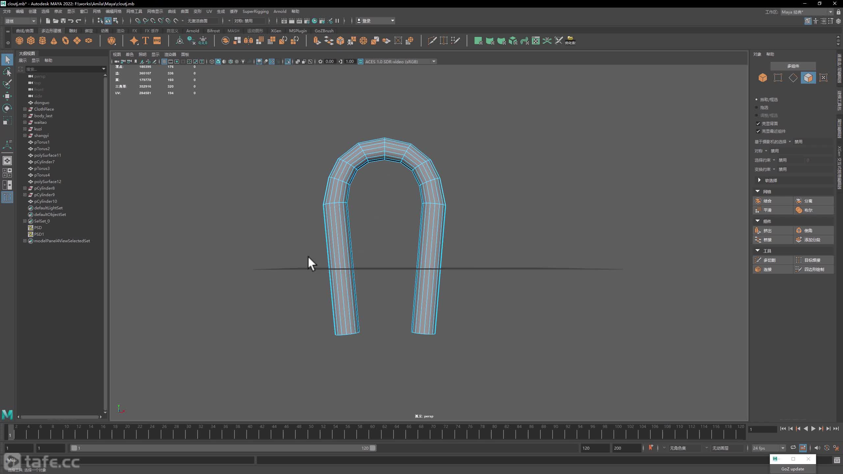Viewport: 843px width, 474px height.
Task: Select 拖选 radio option
Action: (756, 107)
